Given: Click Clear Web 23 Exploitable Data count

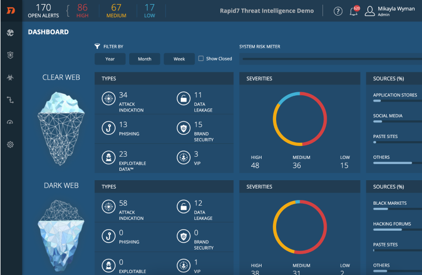Looking at the screenshot, I should 123,154.
